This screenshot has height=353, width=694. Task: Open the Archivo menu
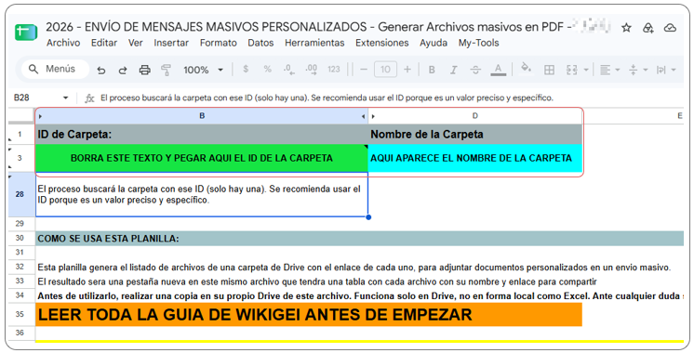point(63,43)
